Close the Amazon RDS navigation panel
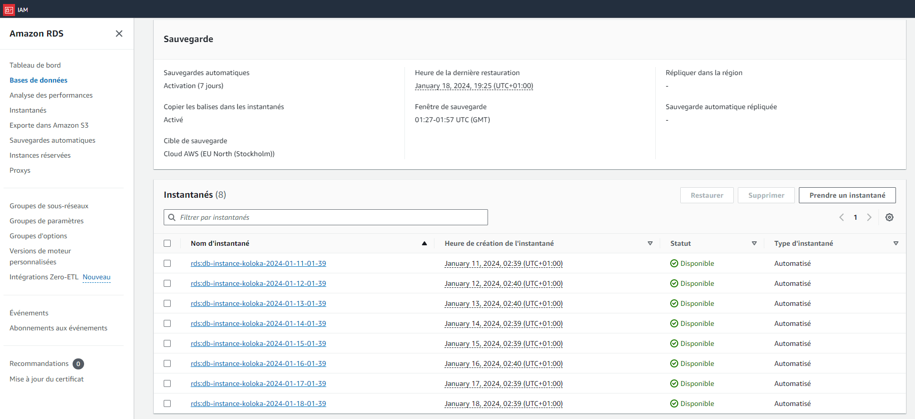 119,34
